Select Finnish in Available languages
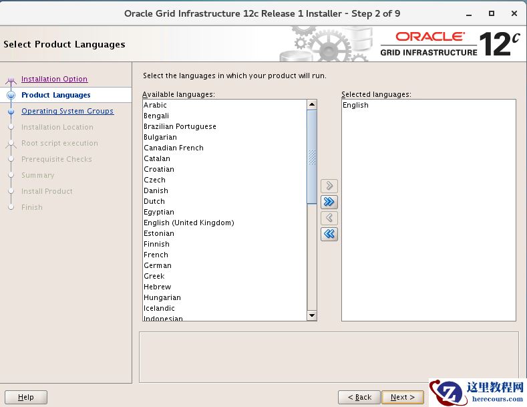This screenshot has height=407, width=527. point(224,244)
